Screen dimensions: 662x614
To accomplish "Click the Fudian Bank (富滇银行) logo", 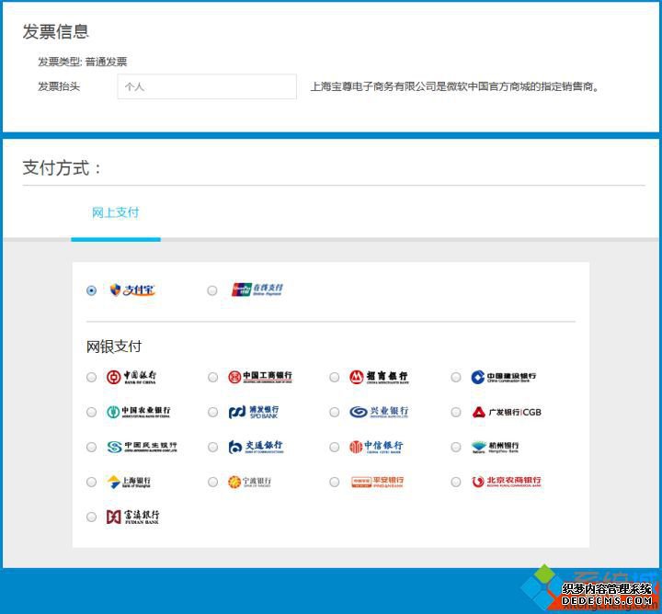I will (x=132, y=517).
